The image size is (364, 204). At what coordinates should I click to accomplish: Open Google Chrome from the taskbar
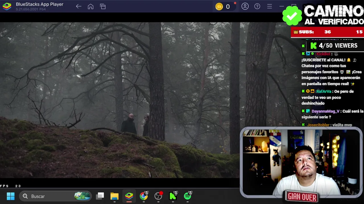pyautogui.click(x=144, y=196)
